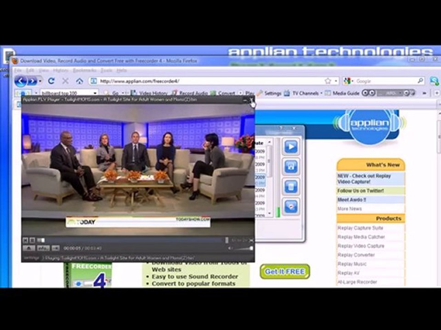The image size is (441, 330).
Task: Click the Firefox Back arrow button
Action: click(x=21, y=82)
